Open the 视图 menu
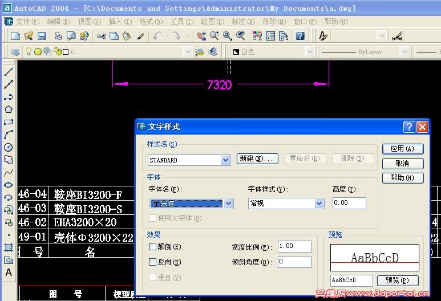This screenshot has height=301, width=441. point(90,22)
